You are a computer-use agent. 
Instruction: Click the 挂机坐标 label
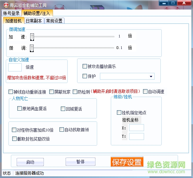130,120
